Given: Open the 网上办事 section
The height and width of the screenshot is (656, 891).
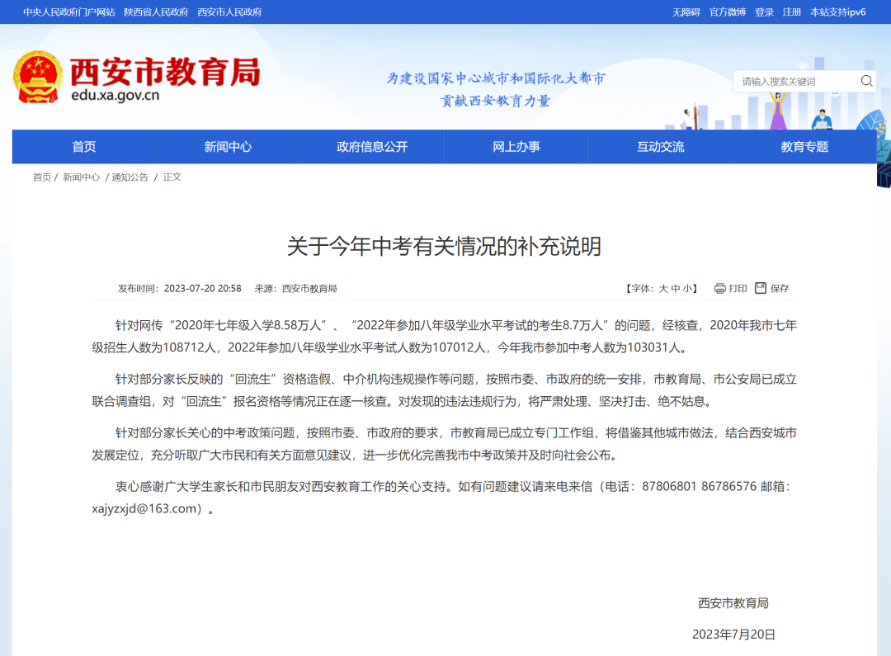Looking at the screenshot, I should (516, 146).
